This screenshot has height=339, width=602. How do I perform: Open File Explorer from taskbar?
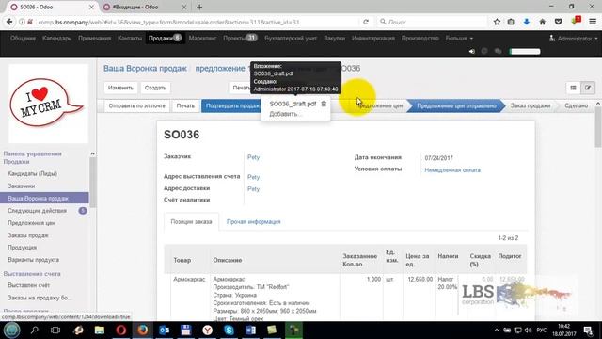pyautogui.click(x=100, y=331)
